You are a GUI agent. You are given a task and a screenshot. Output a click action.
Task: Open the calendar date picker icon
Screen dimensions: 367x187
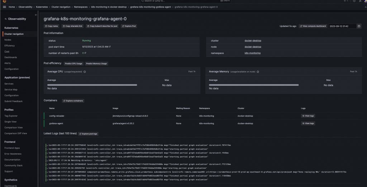(x=359, y=26)
